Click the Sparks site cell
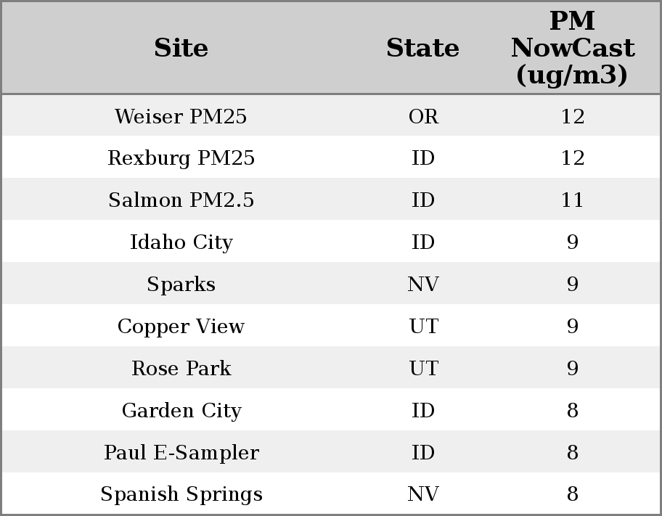The image size is (662, 516). [x=181, y=284]
